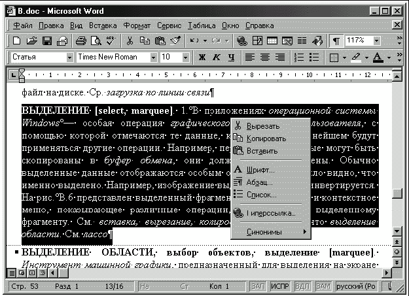Insert hyperlink toolbar globe icon
The image size is (409, 296).
coord(242,41)
